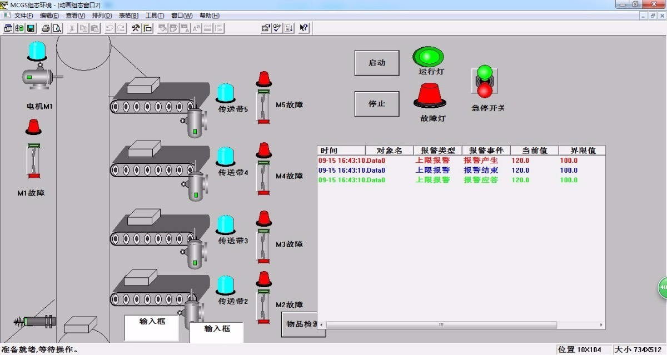Screen dimensions: 667x355
Task: Click the redo arrow icon
Action: (x=121, y=28)
